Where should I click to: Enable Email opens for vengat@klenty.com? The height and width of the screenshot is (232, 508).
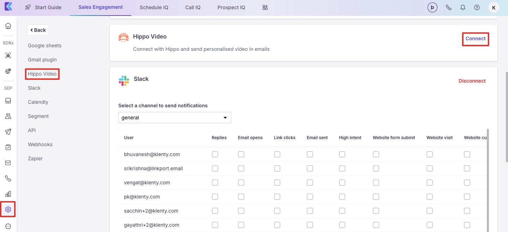(241, 183)
